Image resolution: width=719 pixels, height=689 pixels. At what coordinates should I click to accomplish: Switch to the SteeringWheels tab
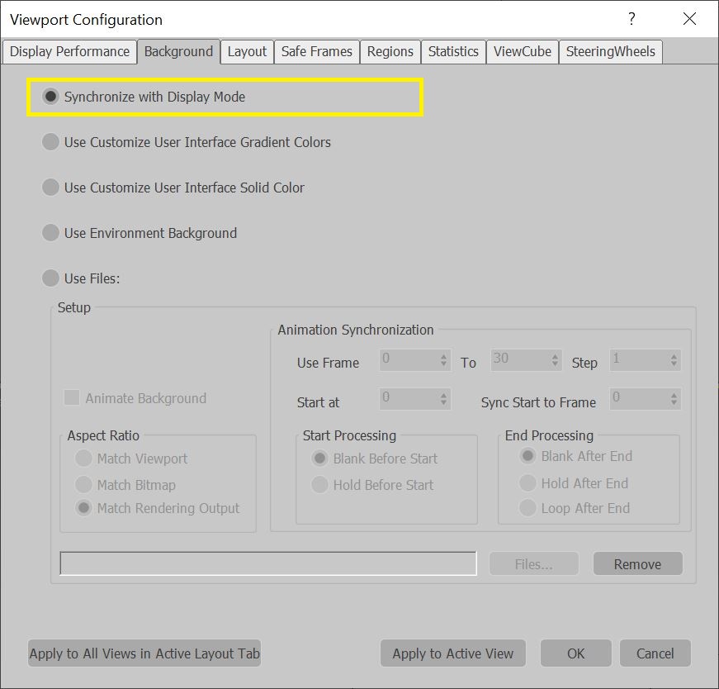point(610,51)
